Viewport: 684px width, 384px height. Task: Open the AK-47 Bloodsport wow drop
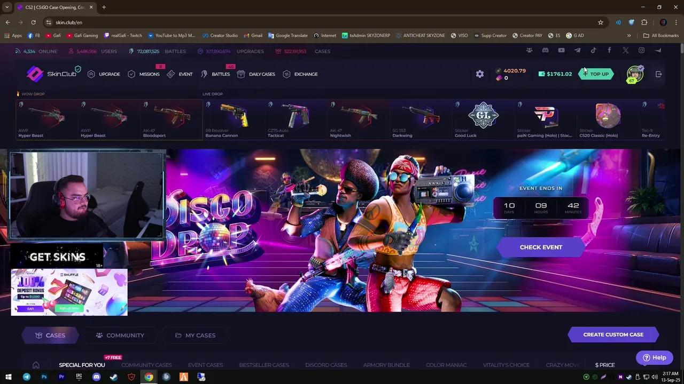pyautogui.click(x=172, y=119)
